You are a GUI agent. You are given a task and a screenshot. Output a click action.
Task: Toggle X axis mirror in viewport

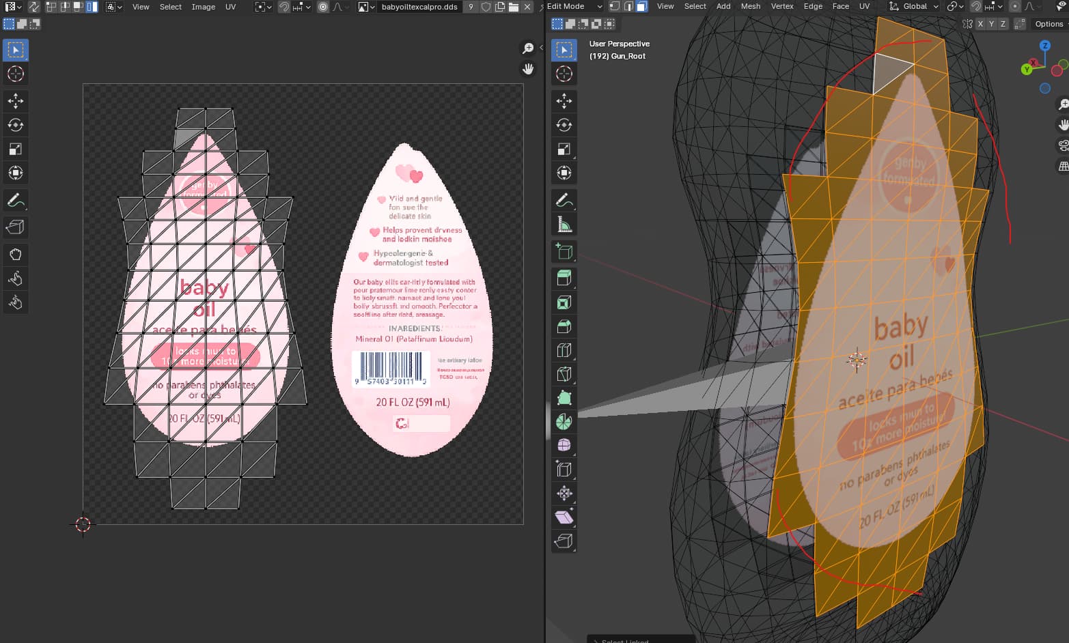pos(980,24)
